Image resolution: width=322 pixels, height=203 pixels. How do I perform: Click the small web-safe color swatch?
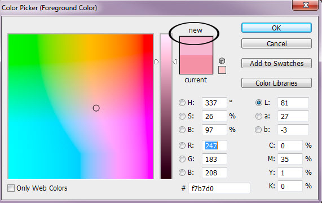[222, 70]
